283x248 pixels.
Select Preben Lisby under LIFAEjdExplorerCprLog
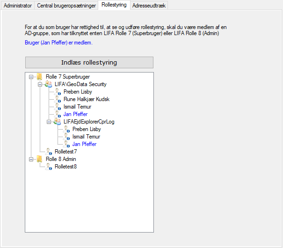(87, 129)
